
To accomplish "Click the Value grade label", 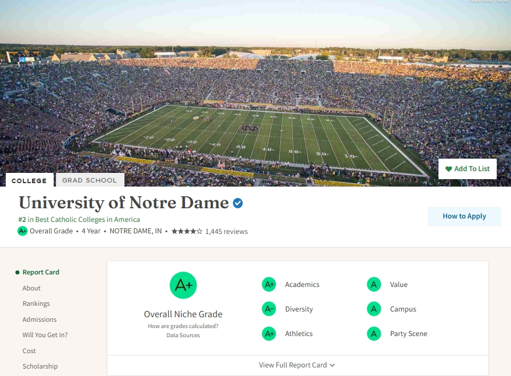I will tap(399, 285).
